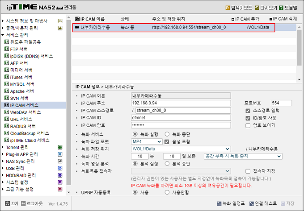Expand the Torrent 관리 section
Screen dimensions: 304x211
pos(3,147)
